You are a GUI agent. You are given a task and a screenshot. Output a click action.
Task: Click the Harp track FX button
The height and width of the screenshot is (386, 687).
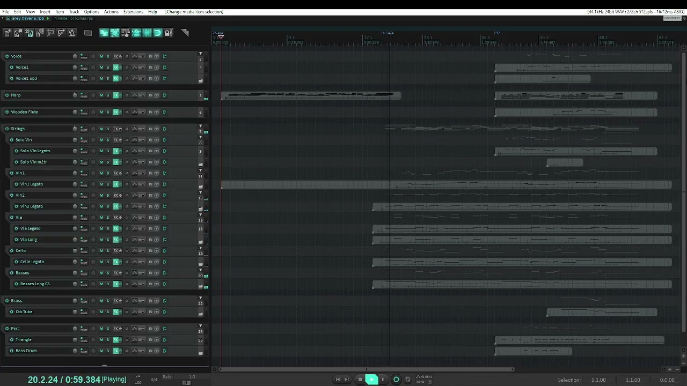pos(115,95)
